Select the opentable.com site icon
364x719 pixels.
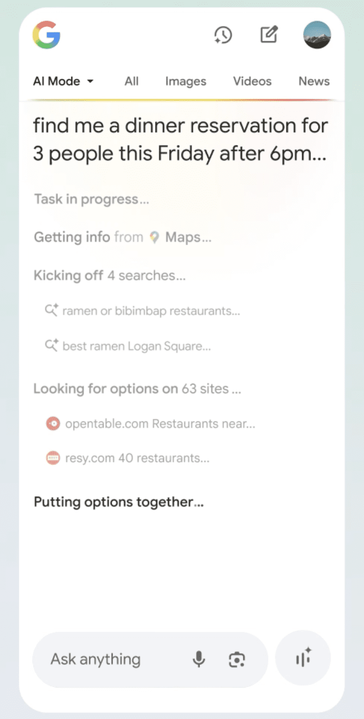[x=53, y=424]
